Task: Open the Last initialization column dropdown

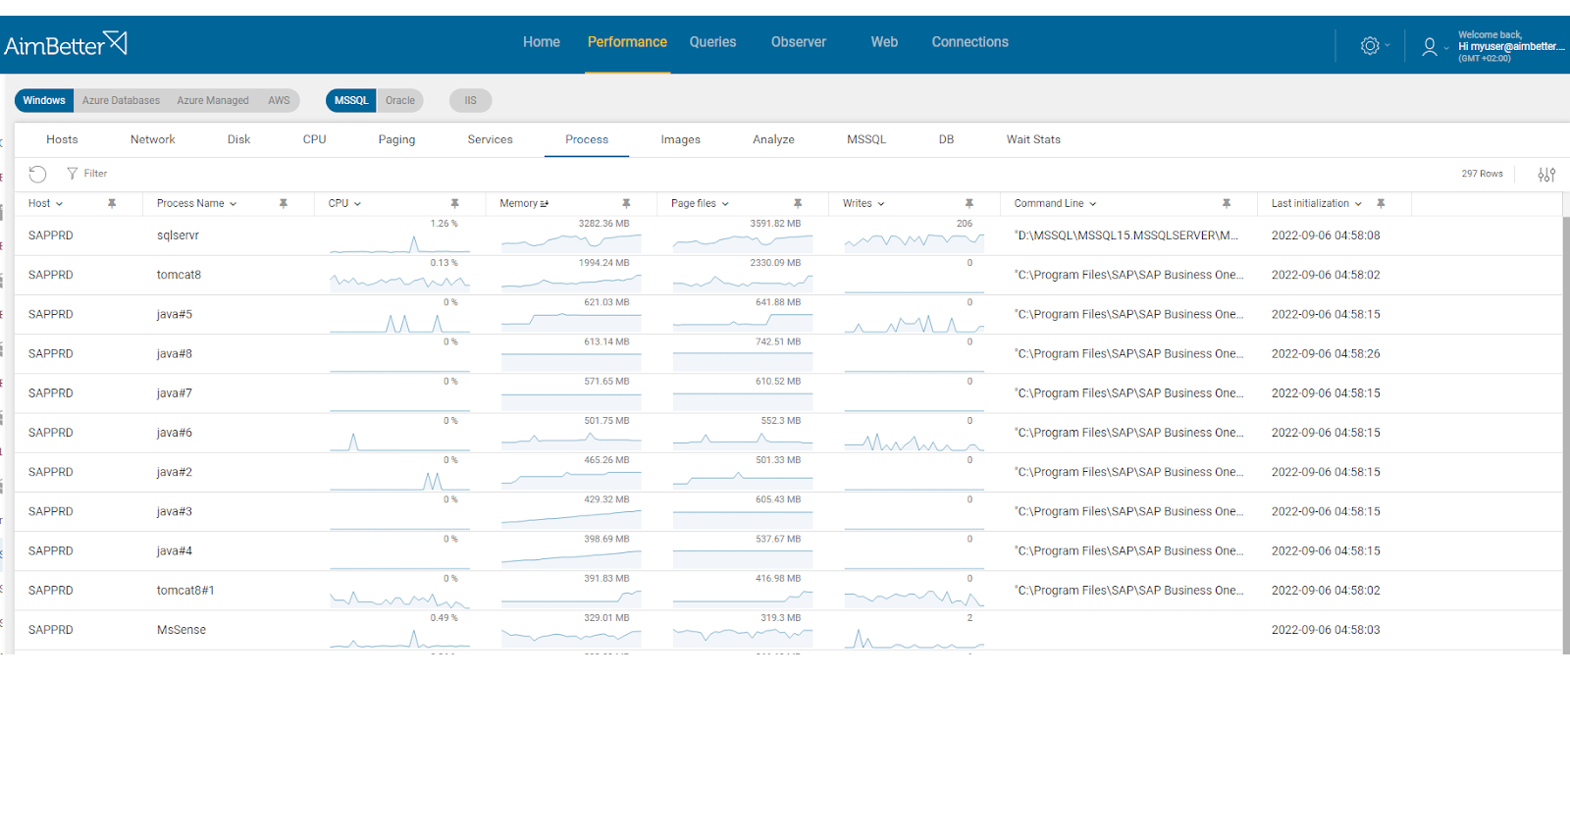Action: coord(1358,204)
